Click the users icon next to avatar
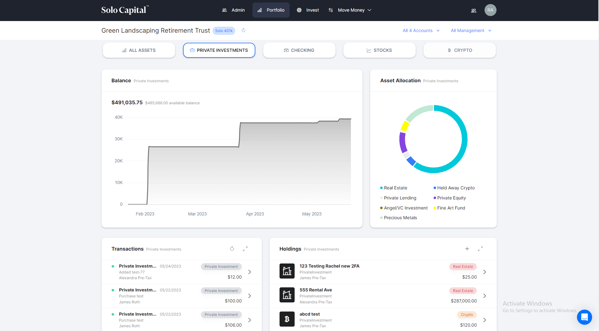This screenshot has width=599, height=331. coord(474,10)
